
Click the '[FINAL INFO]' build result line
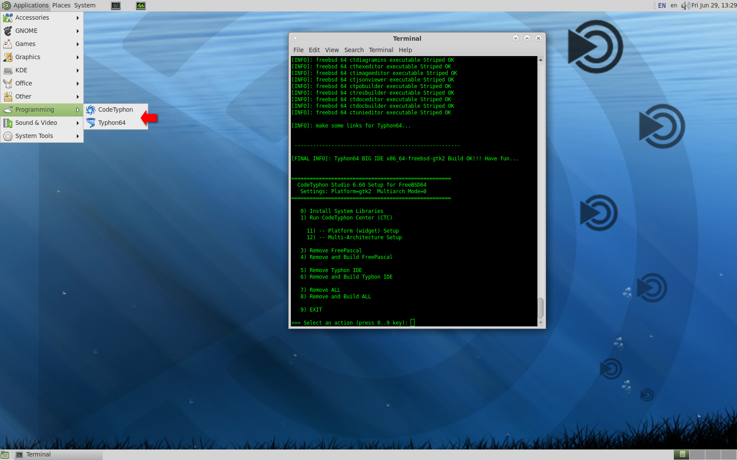404,159
